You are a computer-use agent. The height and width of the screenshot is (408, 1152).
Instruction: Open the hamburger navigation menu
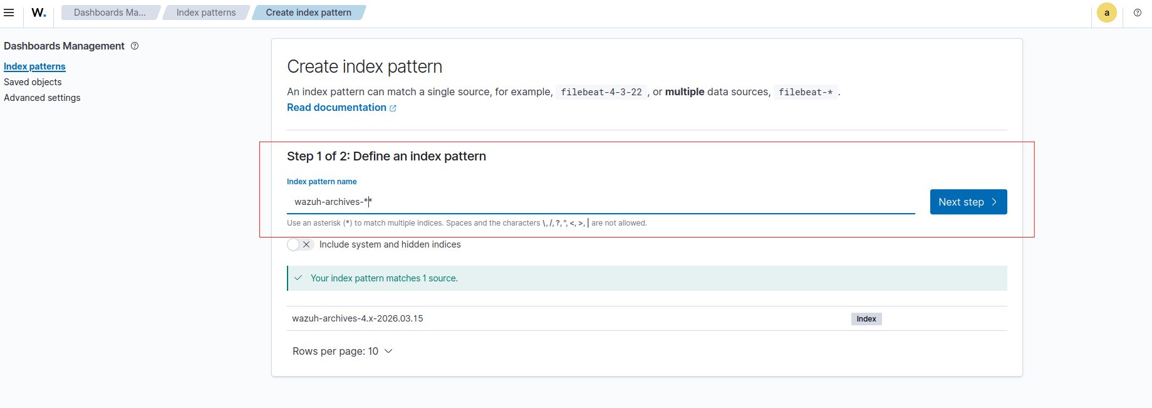pyautogui.click(x=9, y=13)
